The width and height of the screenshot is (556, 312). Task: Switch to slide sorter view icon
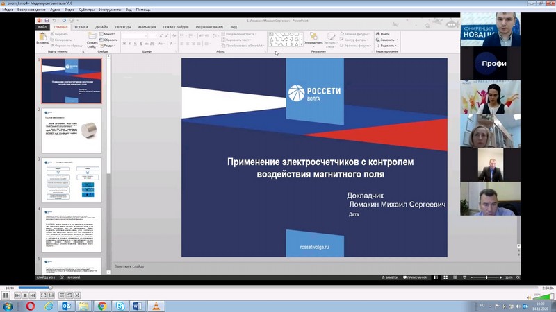445,277
